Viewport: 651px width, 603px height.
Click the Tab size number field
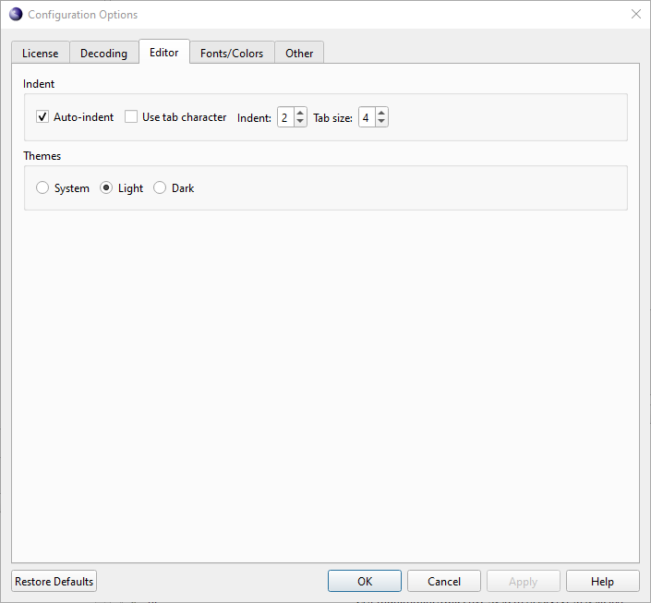tap(367, 117)
